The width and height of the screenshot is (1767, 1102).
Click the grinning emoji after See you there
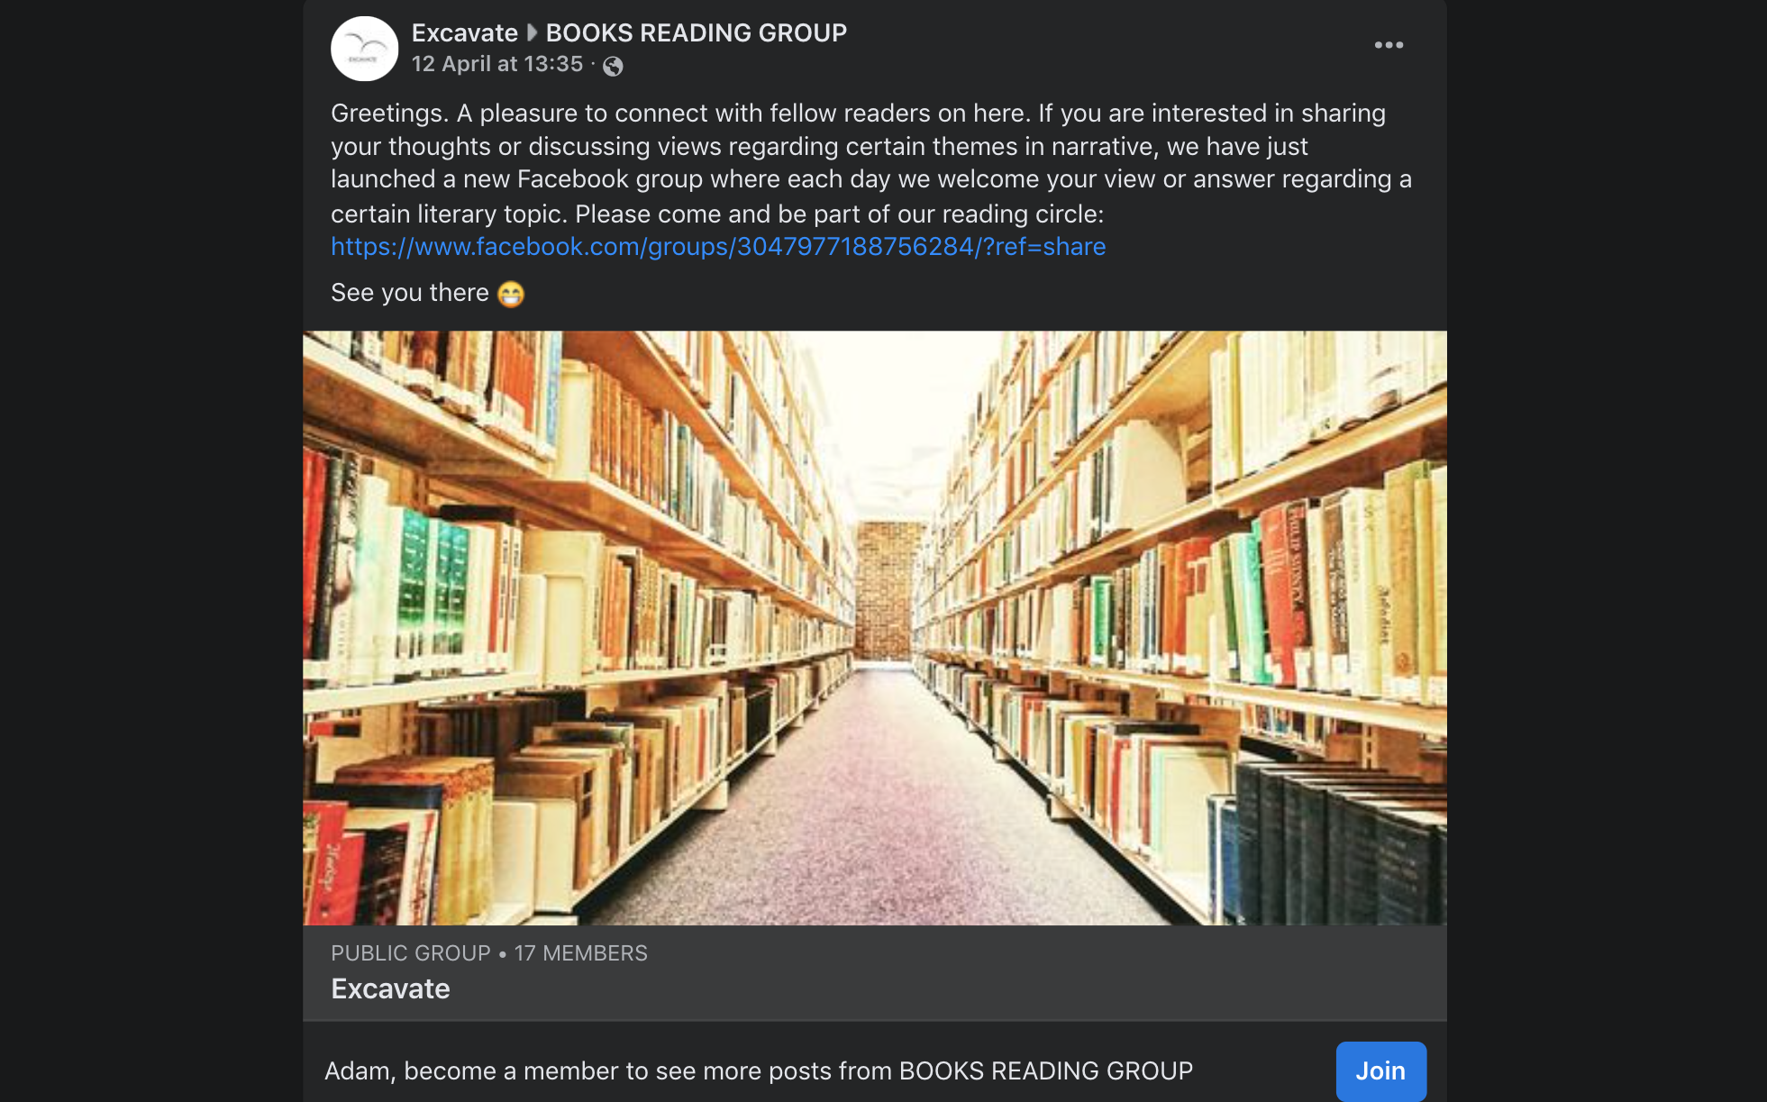point(511,294)
